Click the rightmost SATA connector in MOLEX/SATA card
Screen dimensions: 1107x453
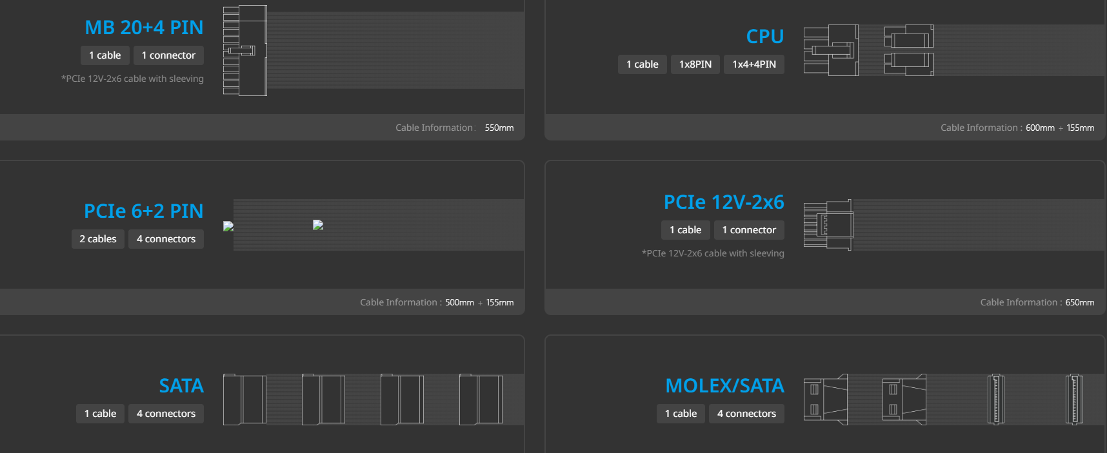(x=1074, y=400)
